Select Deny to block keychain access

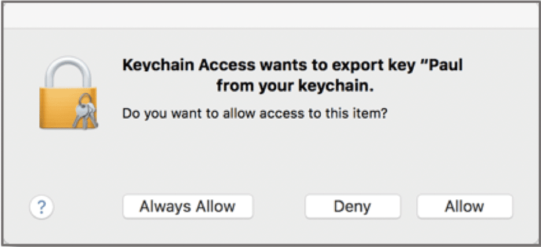(352, 206)
